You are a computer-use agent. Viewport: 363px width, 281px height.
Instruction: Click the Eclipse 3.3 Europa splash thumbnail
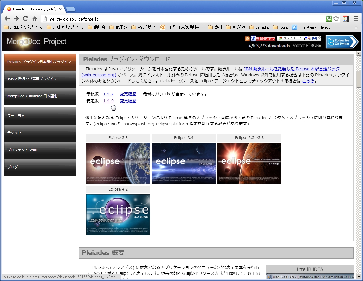point(118,163)
